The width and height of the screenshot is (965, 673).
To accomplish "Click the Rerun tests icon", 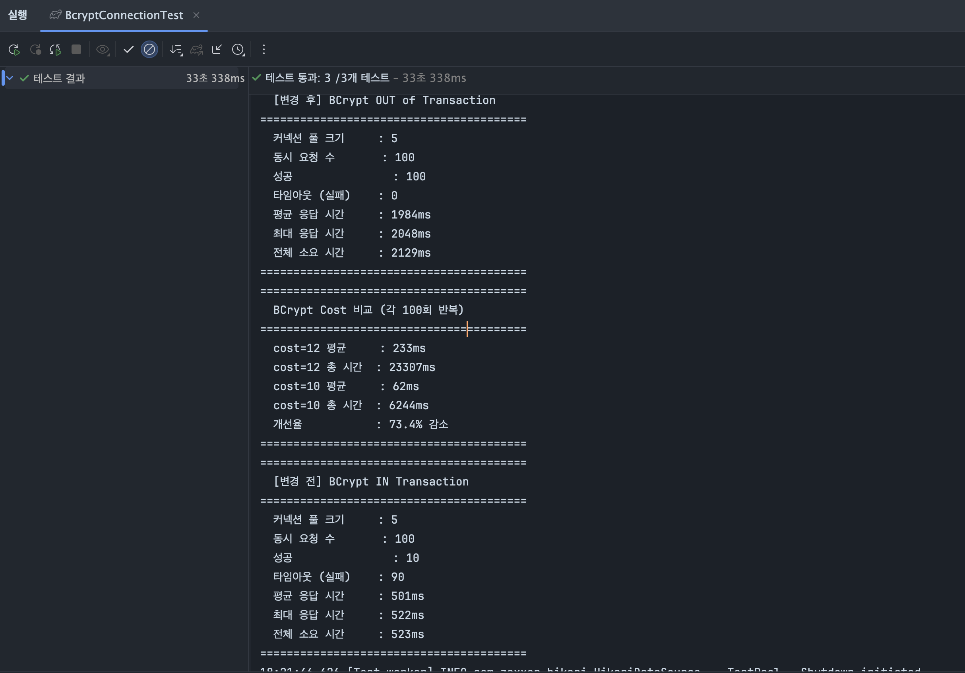I will 14,50.
